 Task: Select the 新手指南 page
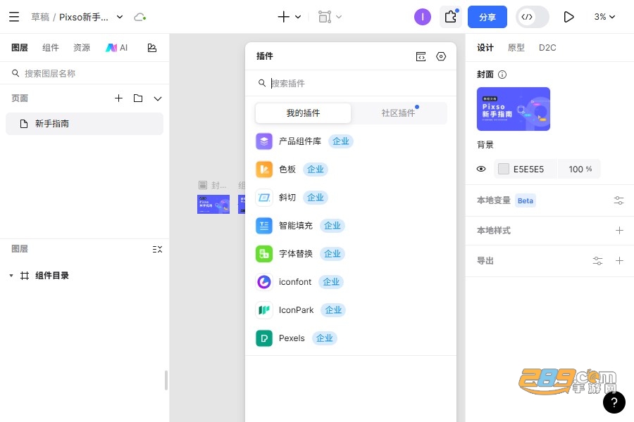(85, 124)
